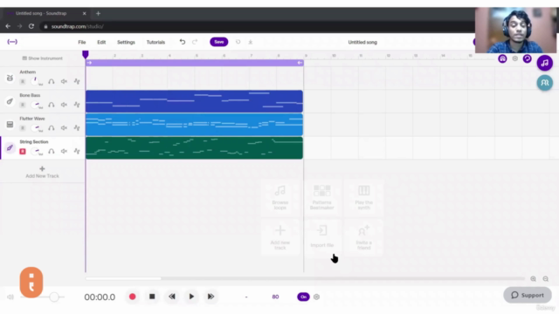Toggle the metronome On switch

[x=303, y=297]
